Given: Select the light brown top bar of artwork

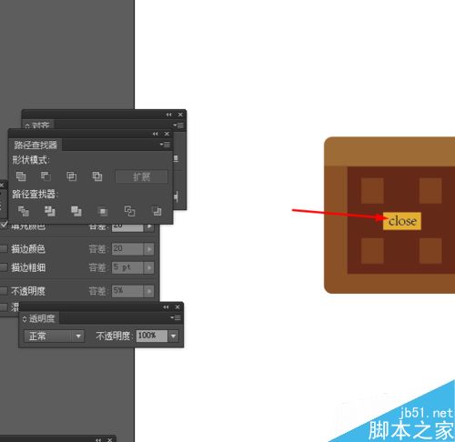Looking at the screenshot, I should pyautogui.click(x=389, y=152).
